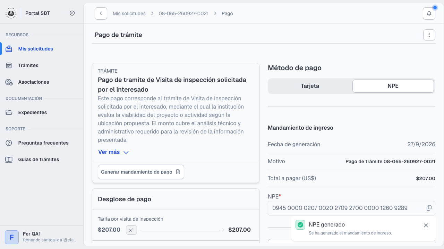Click the Guías de trámites book icon
The image size is (444, 249).
(x=9, y=159)
